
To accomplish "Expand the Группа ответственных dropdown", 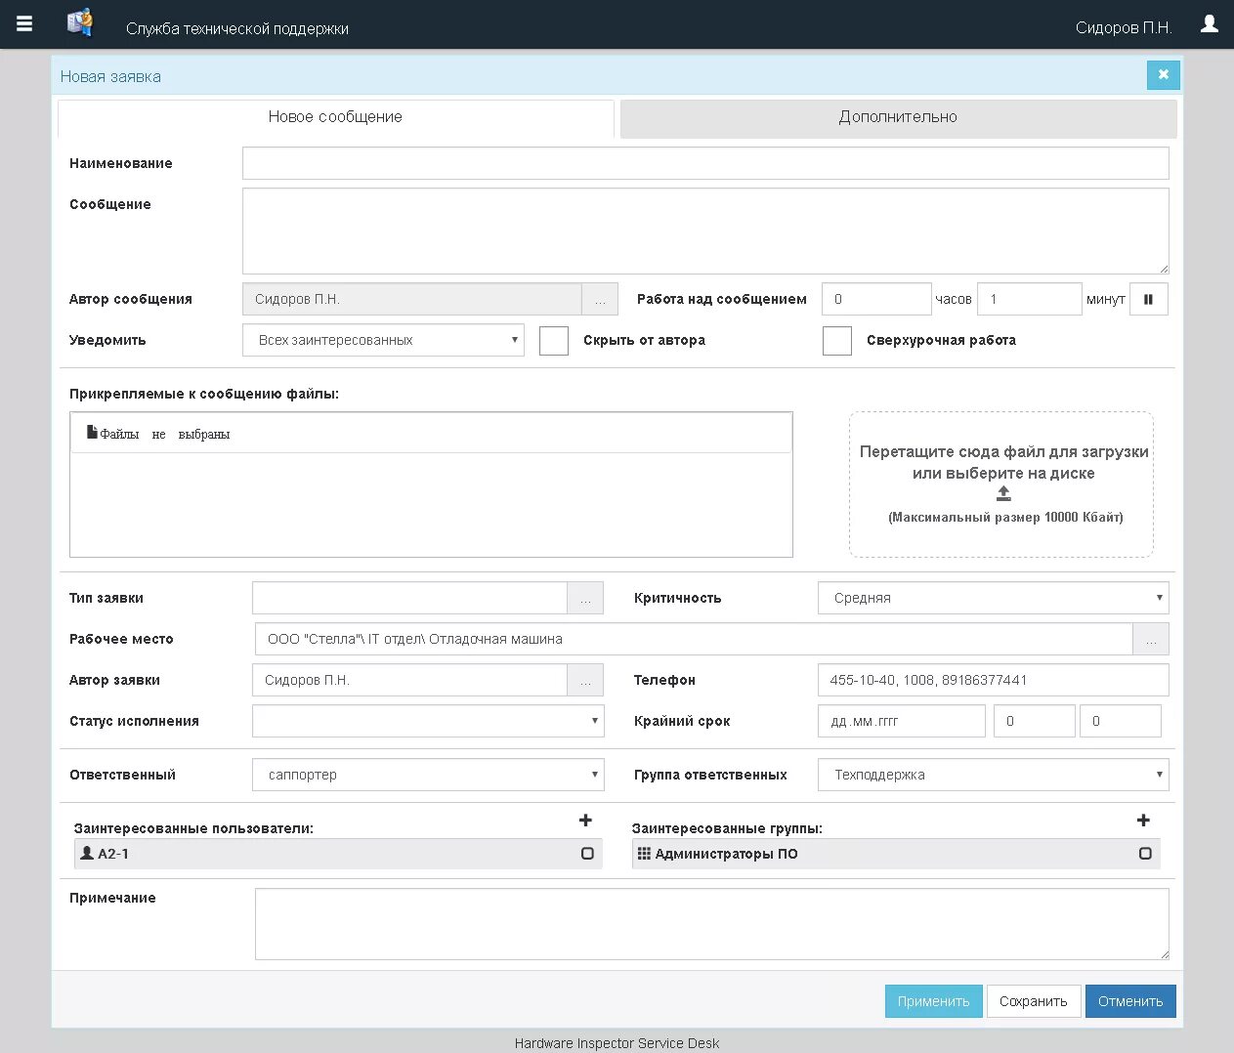I will tap(993, 775).
